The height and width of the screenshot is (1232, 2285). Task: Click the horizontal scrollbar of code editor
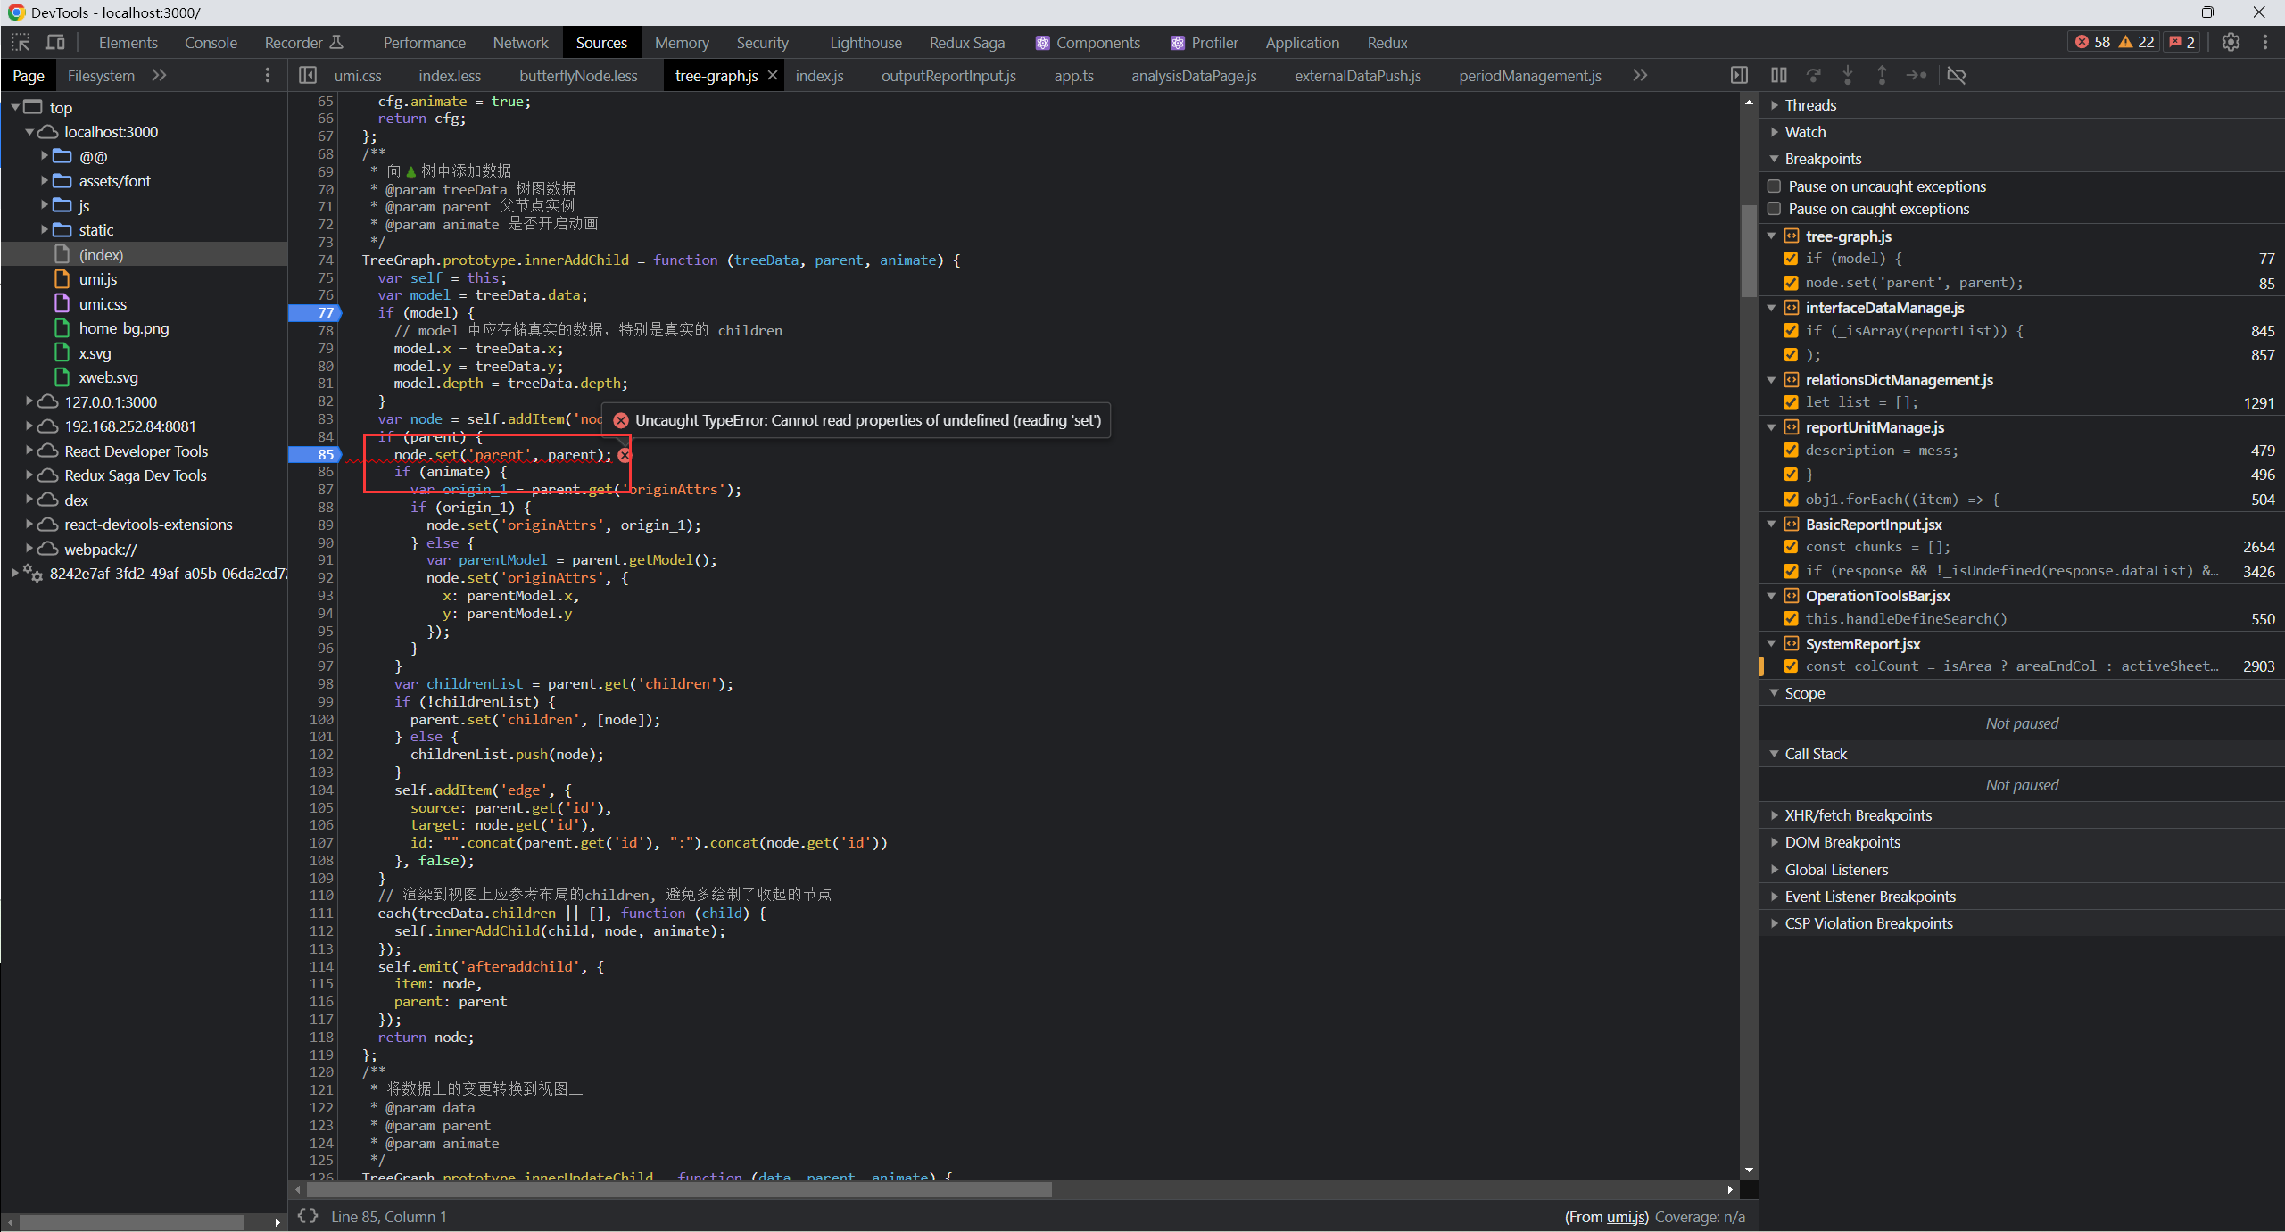[678, 1190]
